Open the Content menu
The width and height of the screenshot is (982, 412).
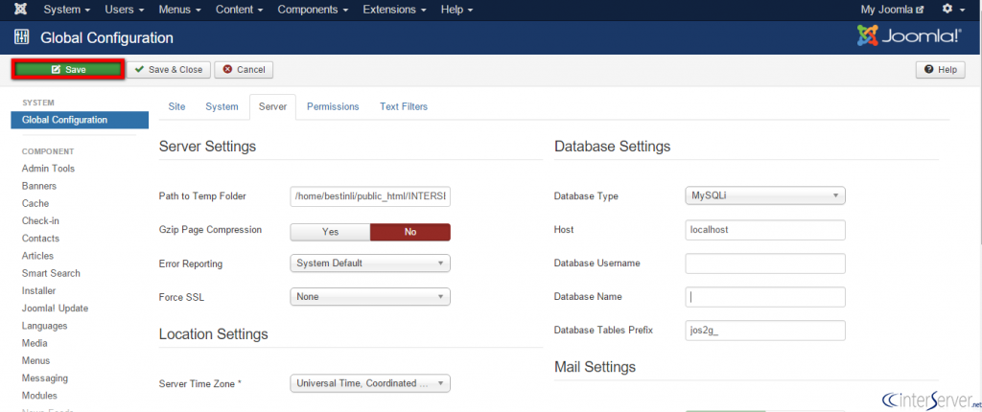239,10
